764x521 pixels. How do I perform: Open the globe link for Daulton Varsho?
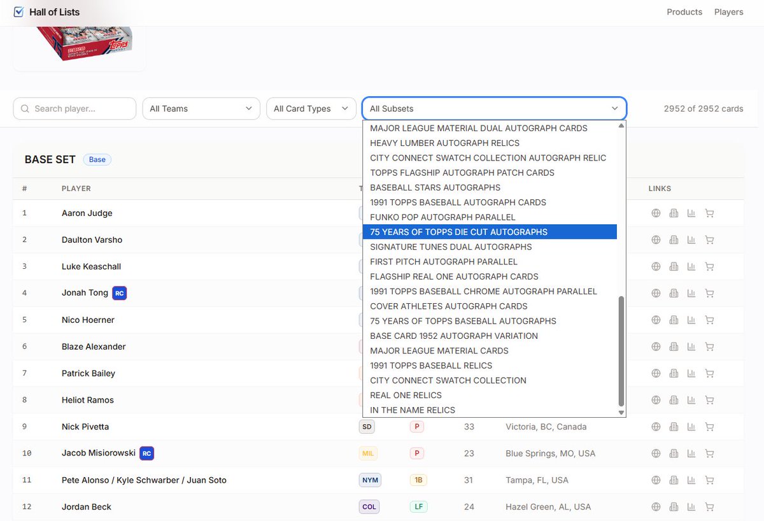656,240
